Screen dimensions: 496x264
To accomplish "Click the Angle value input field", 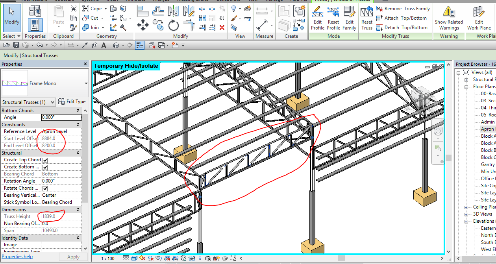I will (61, 117).
